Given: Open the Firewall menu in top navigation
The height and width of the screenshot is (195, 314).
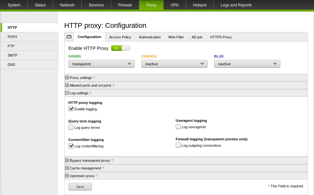Looking at the screenshot, I should click(x=125, y=5).
